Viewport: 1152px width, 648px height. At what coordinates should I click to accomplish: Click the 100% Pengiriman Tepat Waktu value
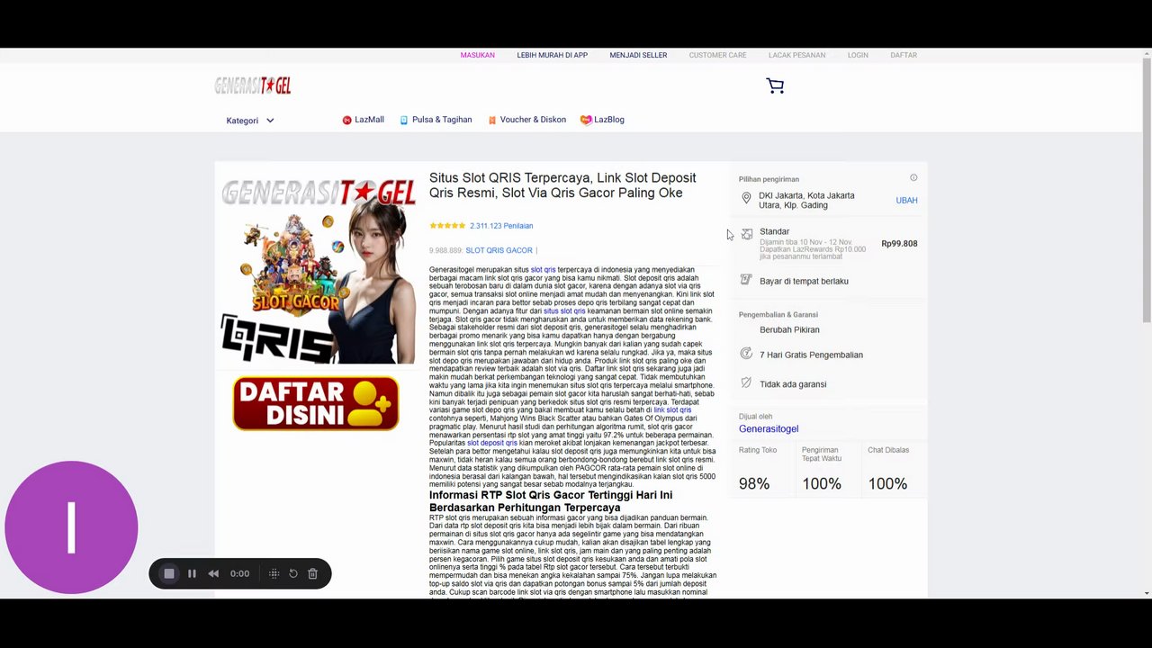pyautogui.click(x=822, y=483)
